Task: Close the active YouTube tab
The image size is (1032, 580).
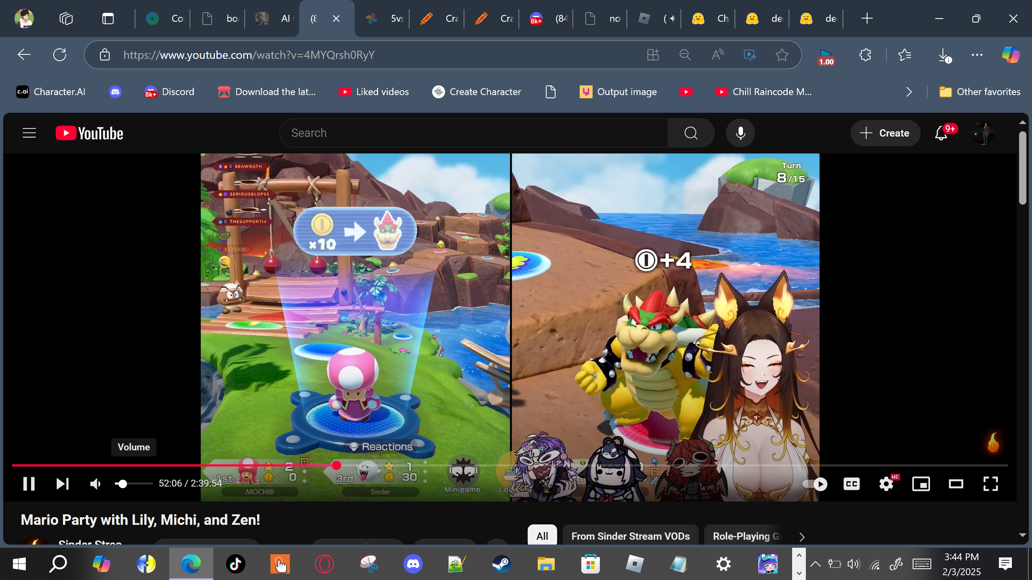Action: coord(336,19)
